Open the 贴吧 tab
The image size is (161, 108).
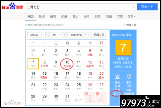[x=53, y=16]
